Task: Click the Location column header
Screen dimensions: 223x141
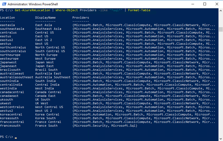Action: click(x=7, y=18)
